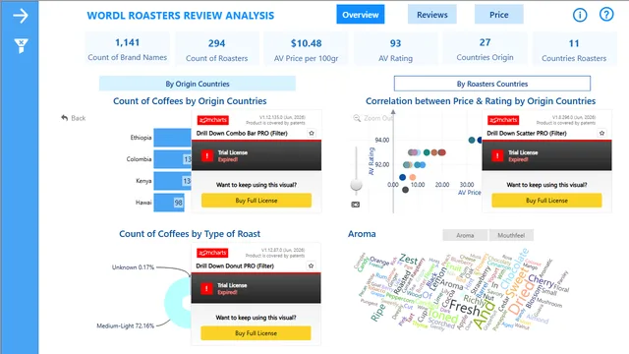Click the zoomcharts logo on Donut card
629x354 pixels.
click(212, 253)
